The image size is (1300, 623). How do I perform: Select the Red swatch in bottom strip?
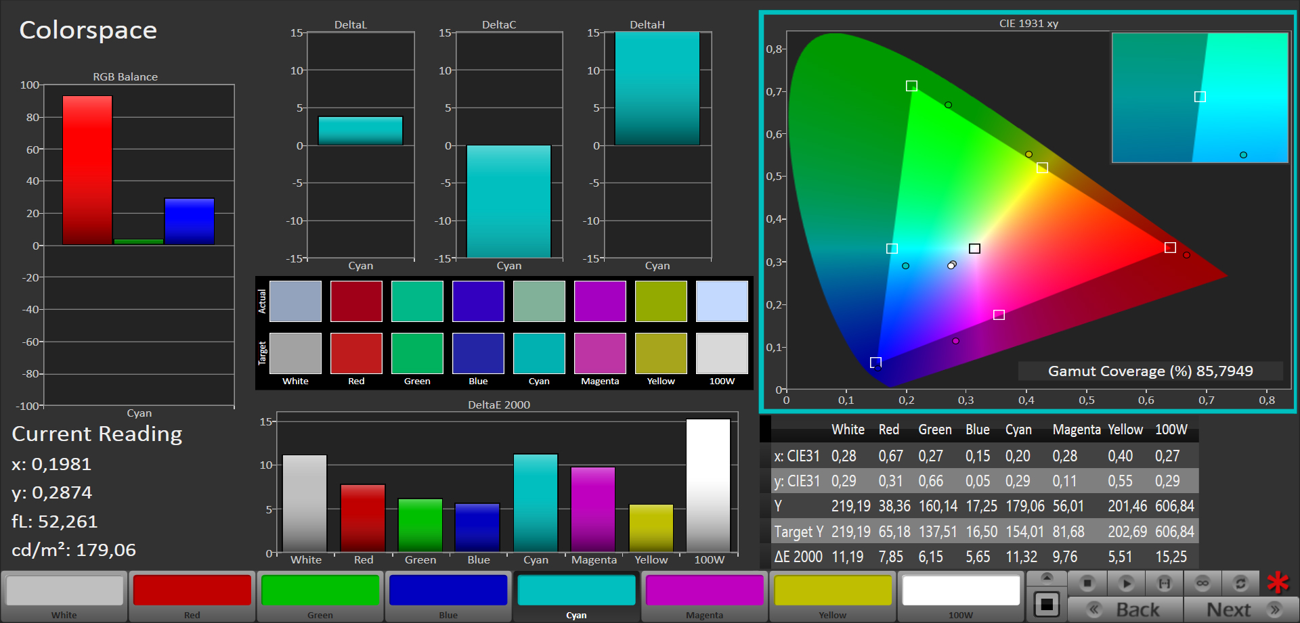click(x=192, y=591)
